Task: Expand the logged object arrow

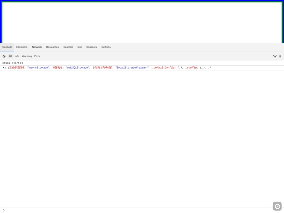Action: point(4,67)
